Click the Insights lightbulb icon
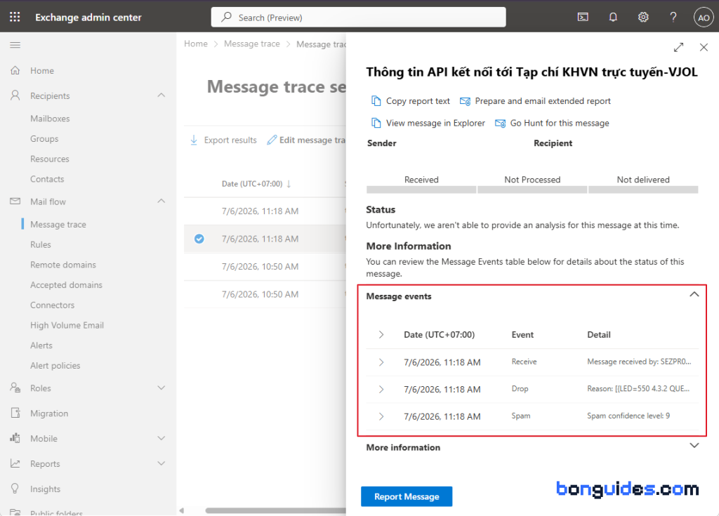Image resolution: width=719 pixels, height=516 pixels. point(15,489)
